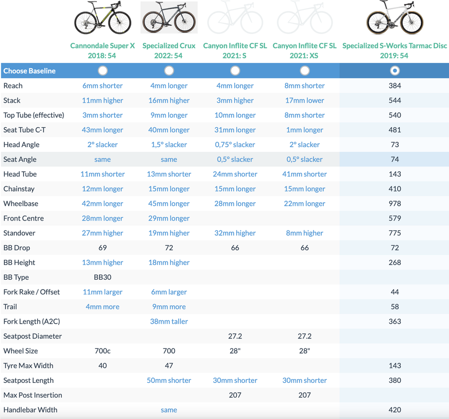Click the BB Type row label
Image resolution: width=449 pixels, height=419 pixels.
[16, 278]
